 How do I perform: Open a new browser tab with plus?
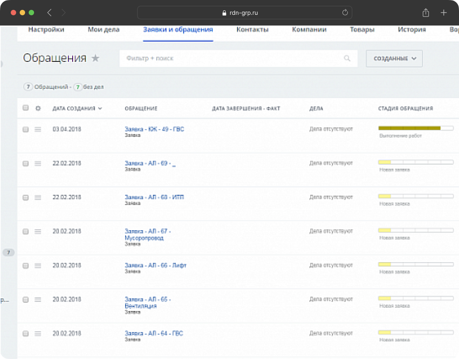443,13
